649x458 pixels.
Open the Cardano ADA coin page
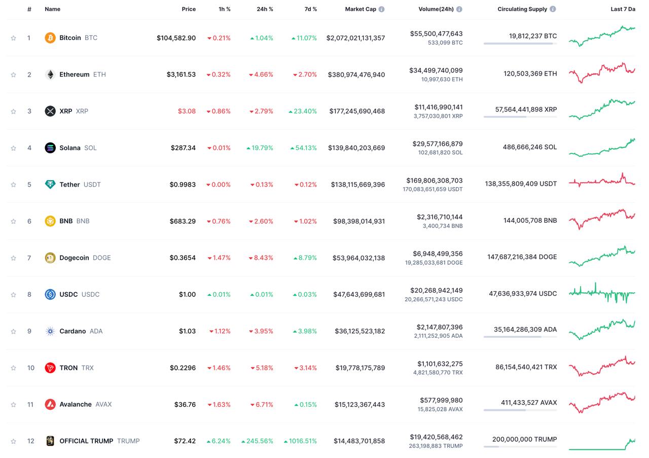coord(73,331)
